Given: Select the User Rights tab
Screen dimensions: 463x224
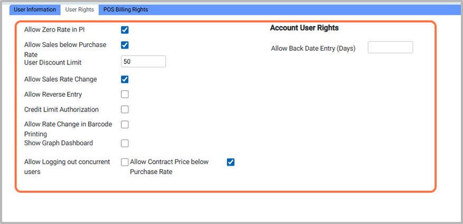Looking at the screenshot, I should 79,10.
